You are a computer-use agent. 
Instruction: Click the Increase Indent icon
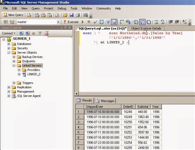[177, 22]
